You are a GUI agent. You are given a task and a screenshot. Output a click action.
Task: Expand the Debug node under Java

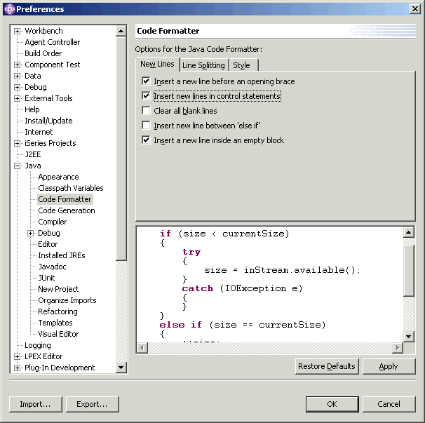31,233
